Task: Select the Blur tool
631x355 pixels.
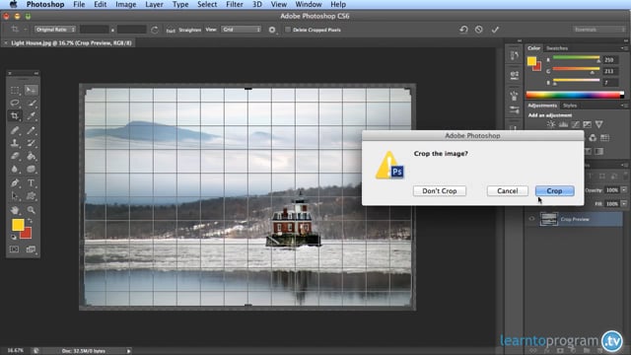Action: click(15, 170)
